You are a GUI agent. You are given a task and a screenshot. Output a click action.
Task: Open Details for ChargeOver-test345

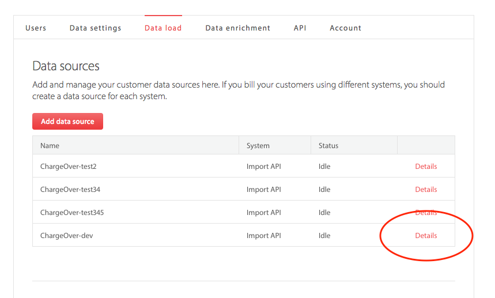(x=426, y=213)
